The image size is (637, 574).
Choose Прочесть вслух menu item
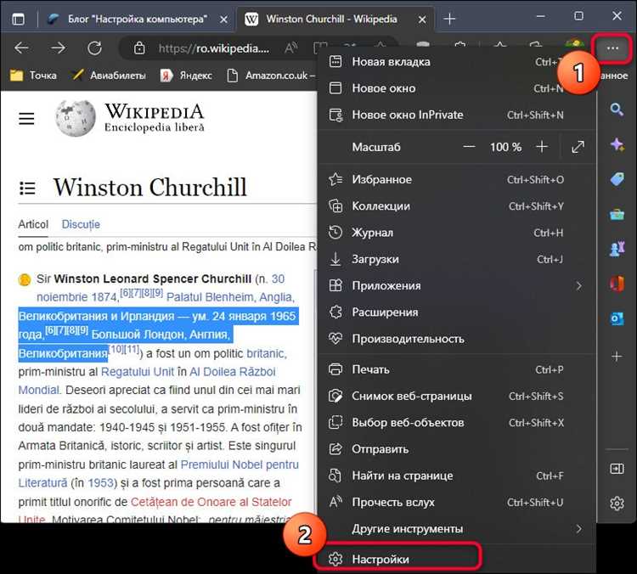(457, 502)
